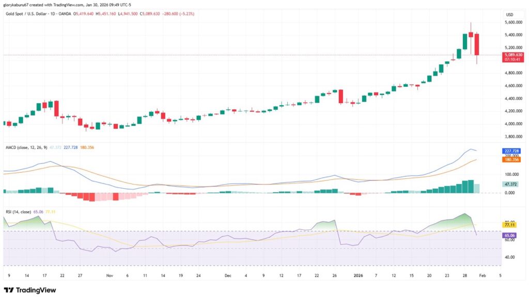Open the Gold Spot / U.S. Dollar symbol title
529x300 pixels.
click(30, 14)
